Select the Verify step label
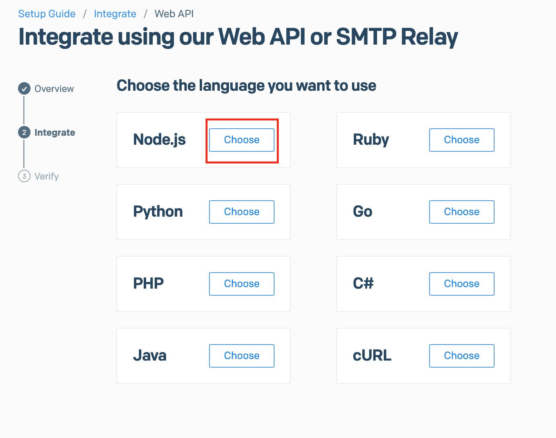This screenshot has width=556, height=438. tap(47, 176)
